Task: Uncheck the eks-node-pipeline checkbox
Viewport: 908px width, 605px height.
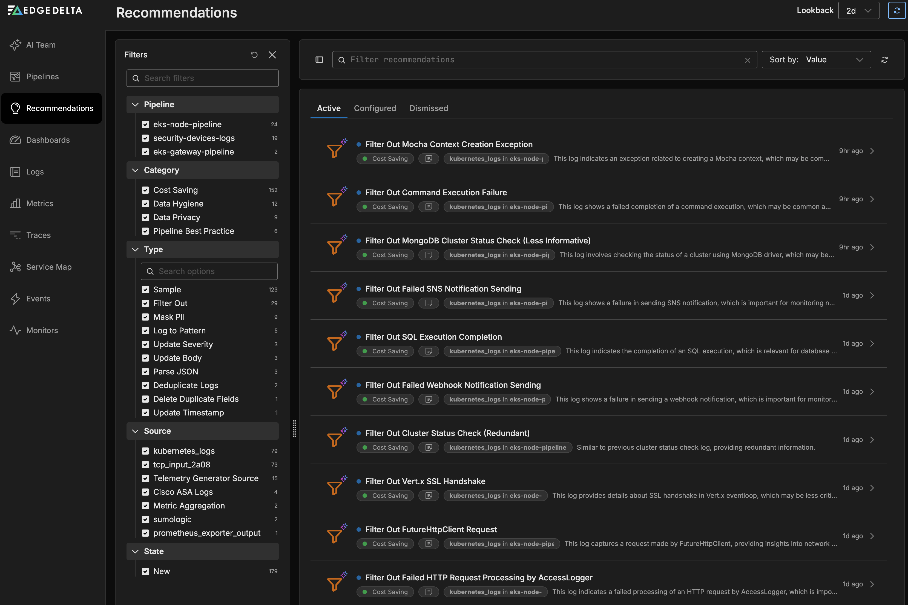Action: [x=145, y=124]
